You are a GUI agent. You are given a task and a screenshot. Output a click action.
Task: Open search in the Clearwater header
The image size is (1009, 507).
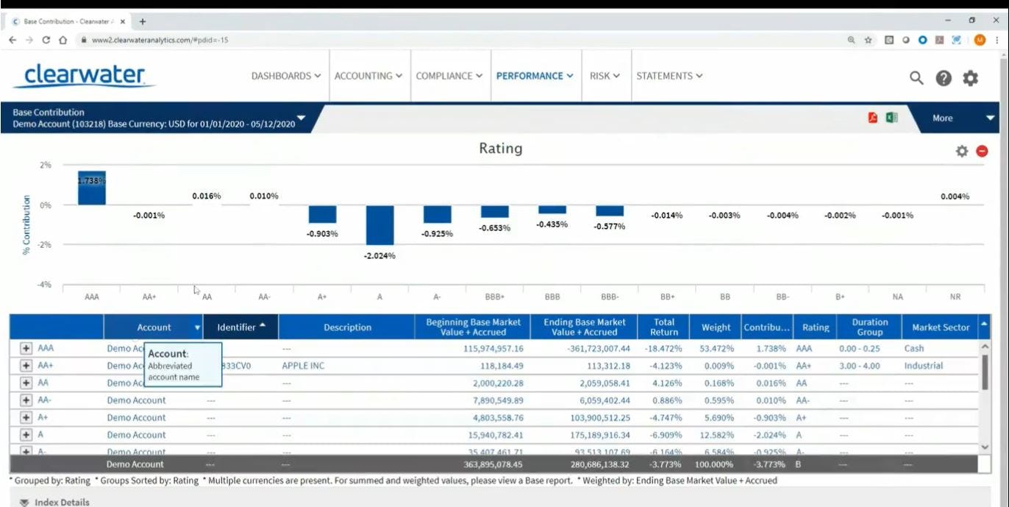915,76
